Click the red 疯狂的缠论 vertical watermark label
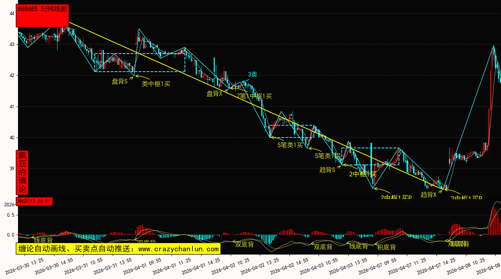The height and width of the screenshot is (279, 501). click(x=22, y=172)
